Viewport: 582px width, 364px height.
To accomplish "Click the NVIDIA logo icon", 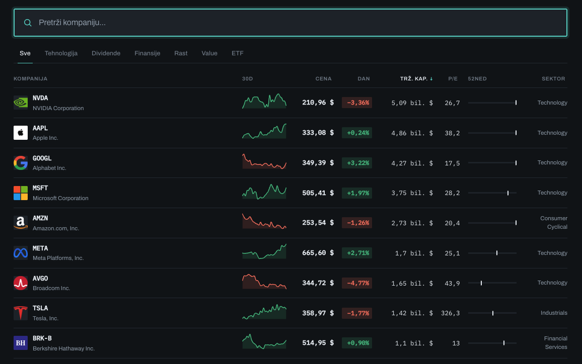I will (x=21, y=103).
